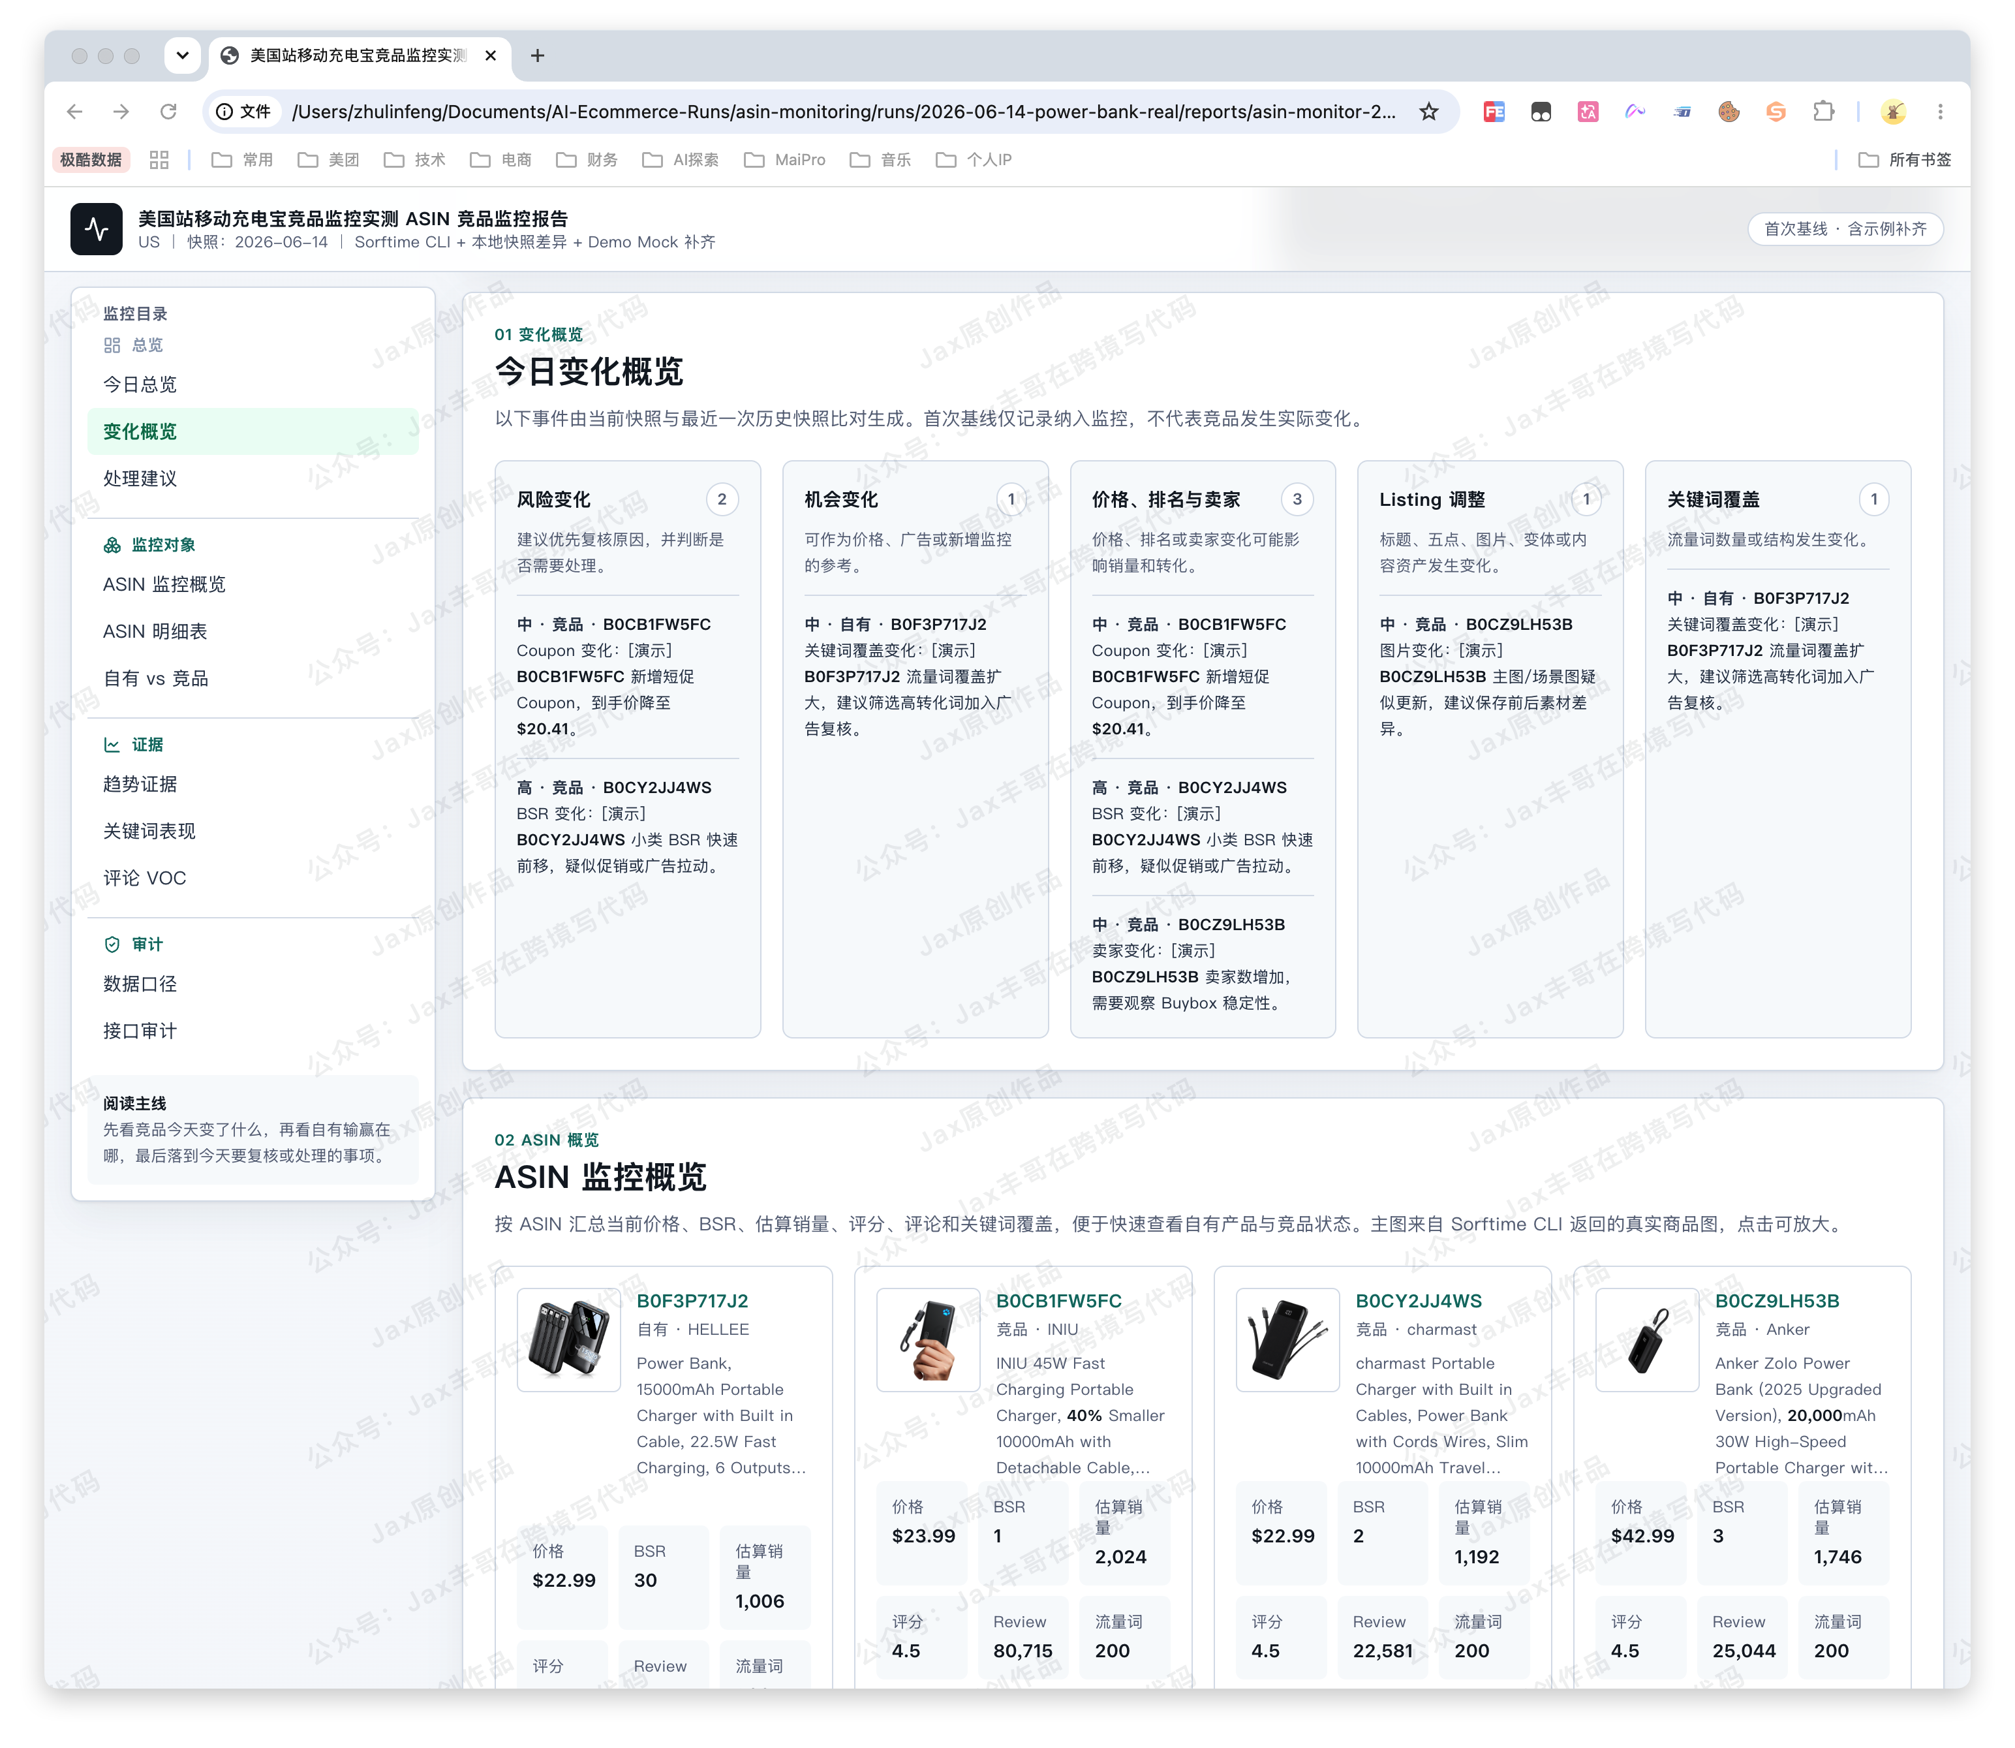
Task: Click the red-blue FE extension icon
Action: coord(1493,112)
